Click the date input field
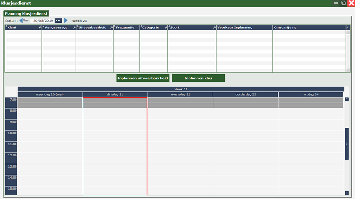The image size is (355, 199). pyautogui.click(x=43, y=20)
